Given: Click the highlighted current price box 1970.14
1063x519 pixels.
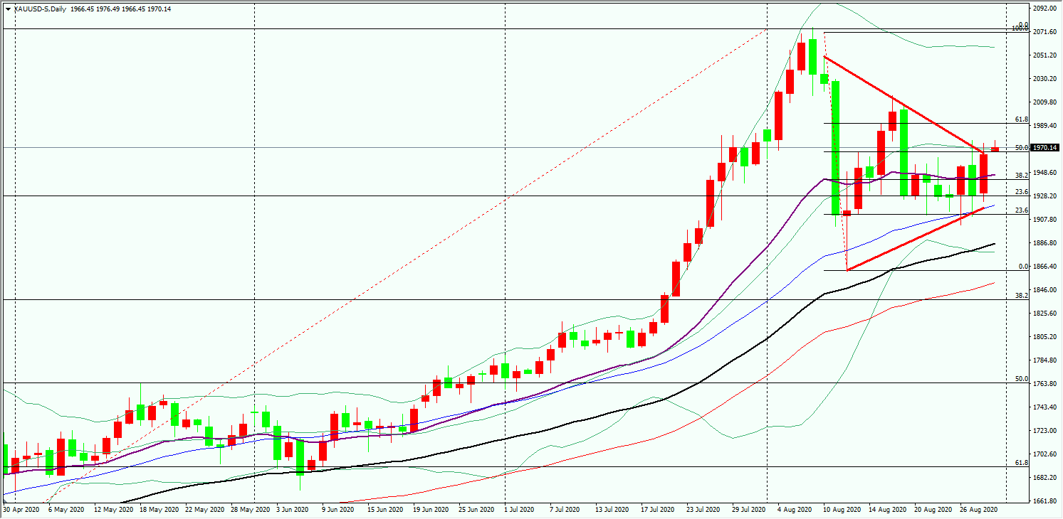Looking at the screenshot, I should (x=1046, y=147).
